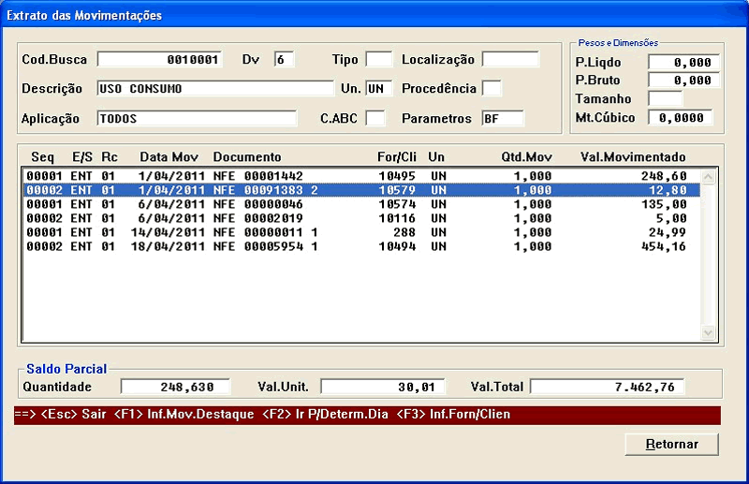Click the Un. field showing UN
The width and height of the screenshot is (749, 484).
pyautogui.click(x=379, y=88)
